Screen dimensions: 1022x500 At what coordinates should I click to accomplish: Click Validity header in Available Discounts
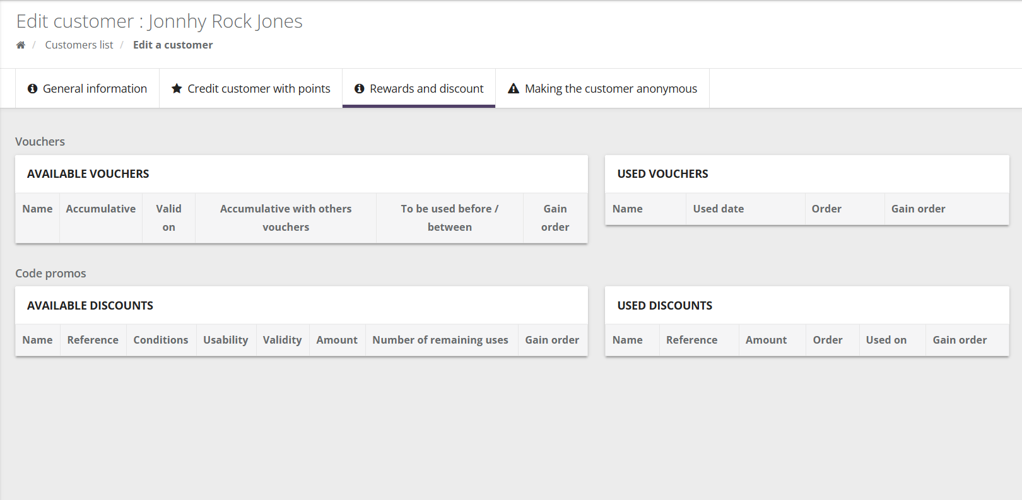pyautogui.click(x=282, y=340)
